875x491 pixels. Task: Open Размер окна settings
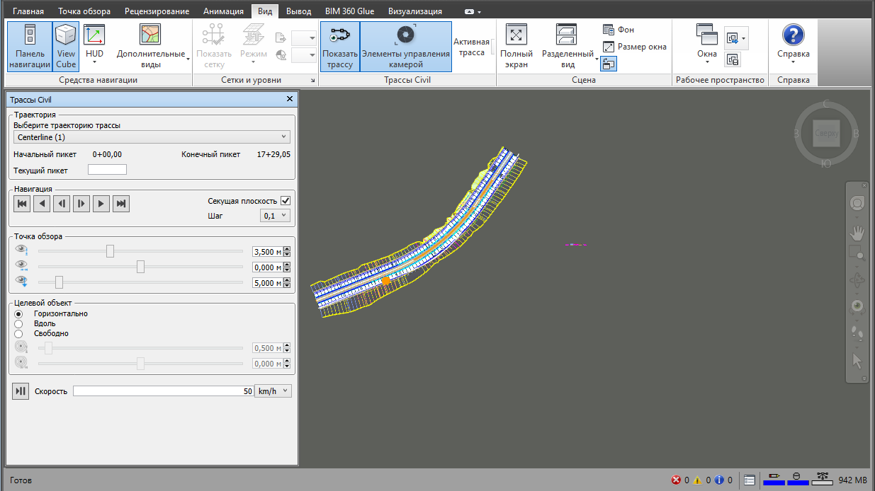635,47
